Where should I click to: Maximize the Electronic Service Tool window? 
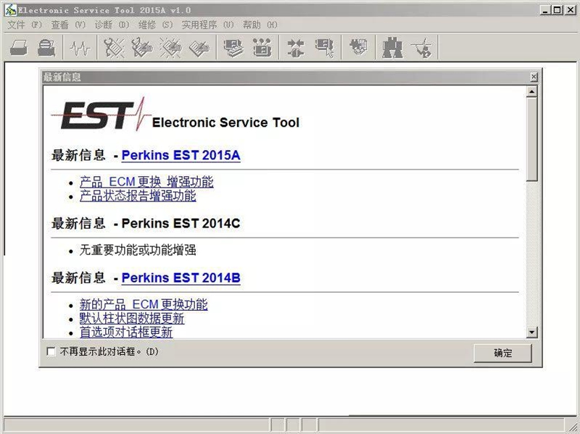[557, 10]
